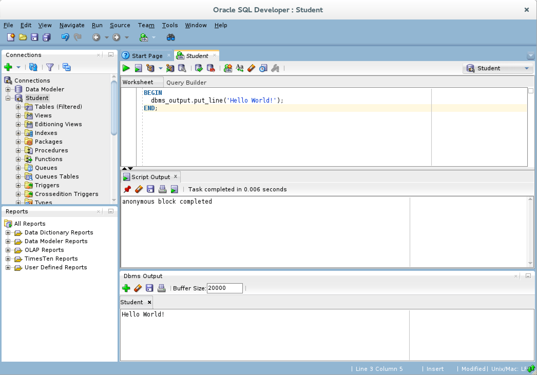Select the Commit icon in the worksheet toolbar

[x=199, y=68]
